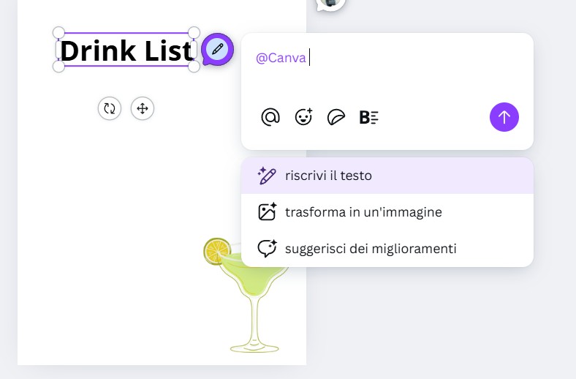
Task: Open the emoji picker icon
Action: 303,117
